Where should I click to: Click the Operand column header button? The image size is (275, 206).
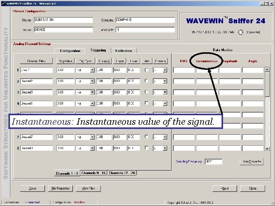point(160,61)
